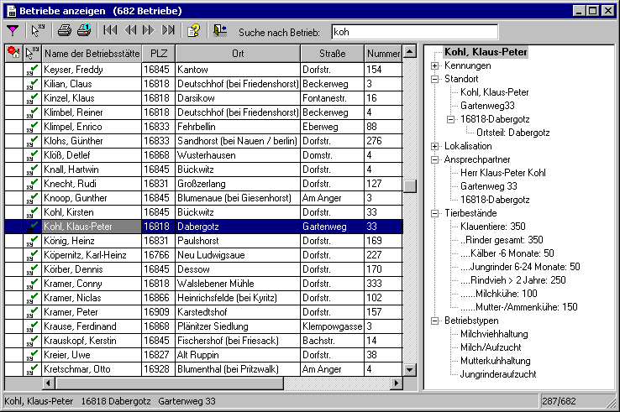620x412 pixels.
Task: Activate the selection cursor tool in toolbar
Action: click(x=38, y=30)
